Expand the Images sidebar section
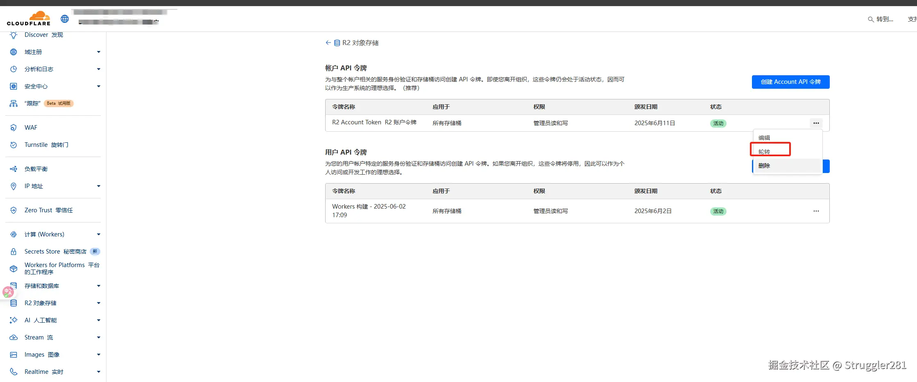The image size is (917, 382). 98,355
